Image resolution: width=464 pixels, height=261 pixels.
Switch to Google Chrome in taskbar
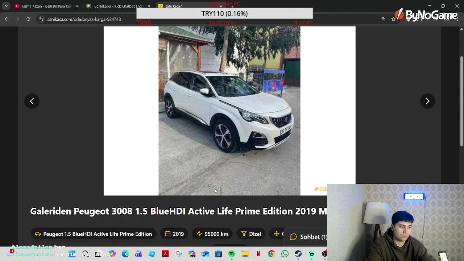coord(272,254)
